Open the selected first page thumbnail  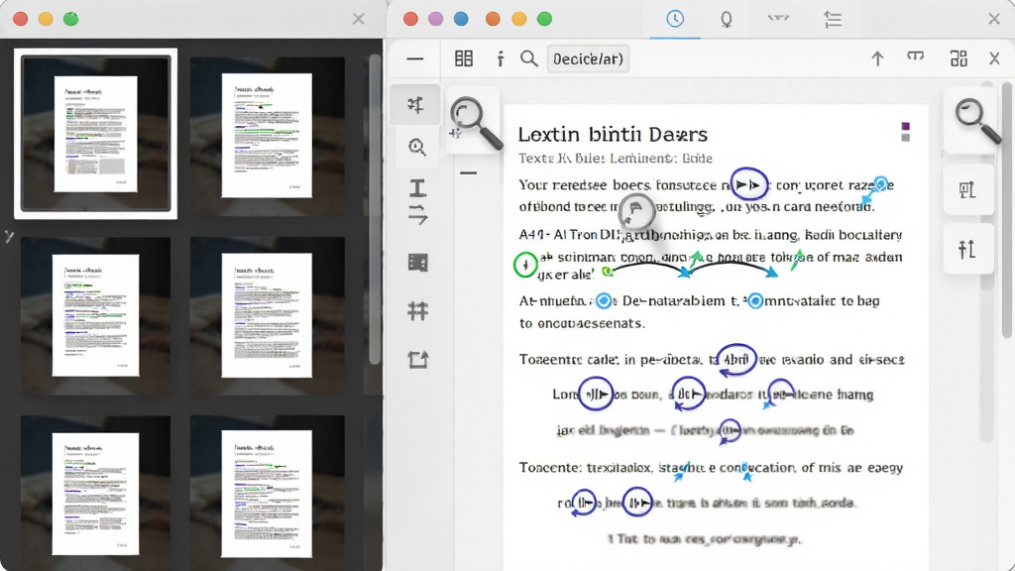pyautogui.click(x=96, y=134)
